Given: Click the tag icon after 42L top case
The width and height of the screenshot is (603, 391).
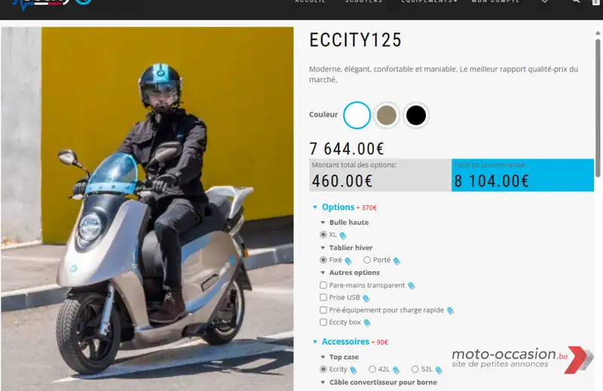Looking at the screenshot, I should pos(396,370).
